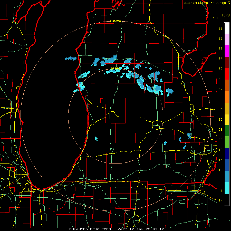
Task: Click the 'TOPS' legend title
Action: [x=226, y=15]
